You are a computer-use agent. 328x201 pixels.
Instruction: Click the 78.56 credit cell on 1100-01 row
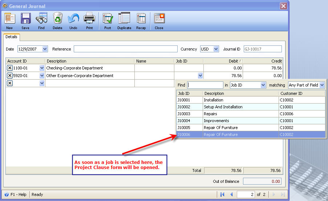click(x=263, y=68)
